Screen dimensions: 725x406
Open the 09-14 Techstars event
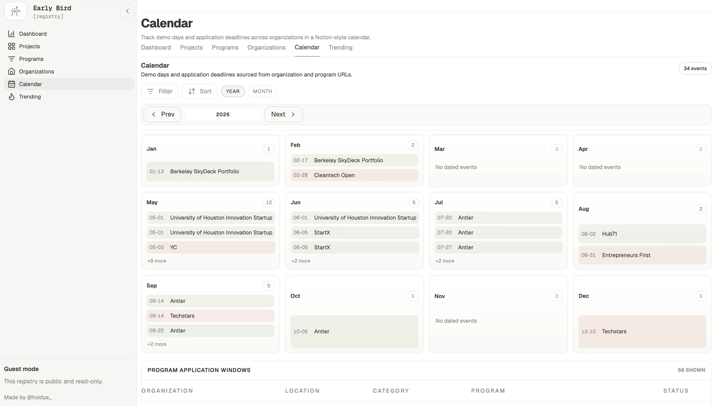coord(210,316)
